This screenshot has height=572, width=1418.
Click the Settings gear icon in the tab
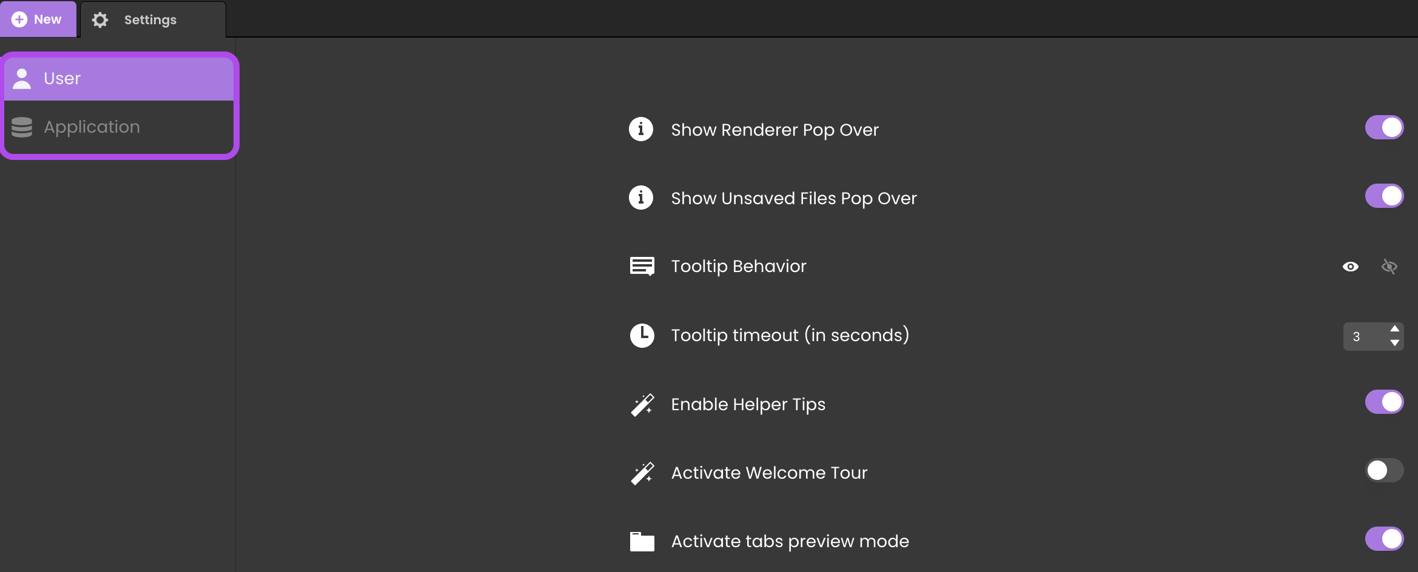point(100,20)
